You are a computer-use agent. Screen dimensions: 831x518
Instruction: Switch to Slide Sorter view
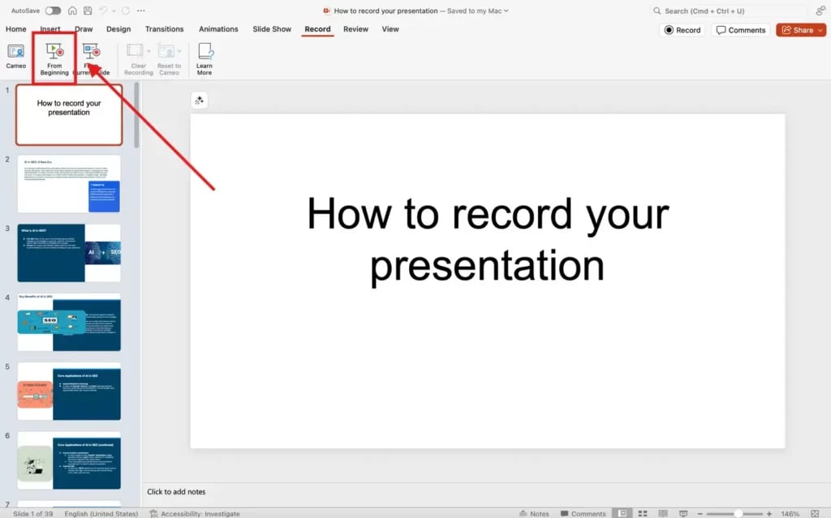[x=643, y=512]
